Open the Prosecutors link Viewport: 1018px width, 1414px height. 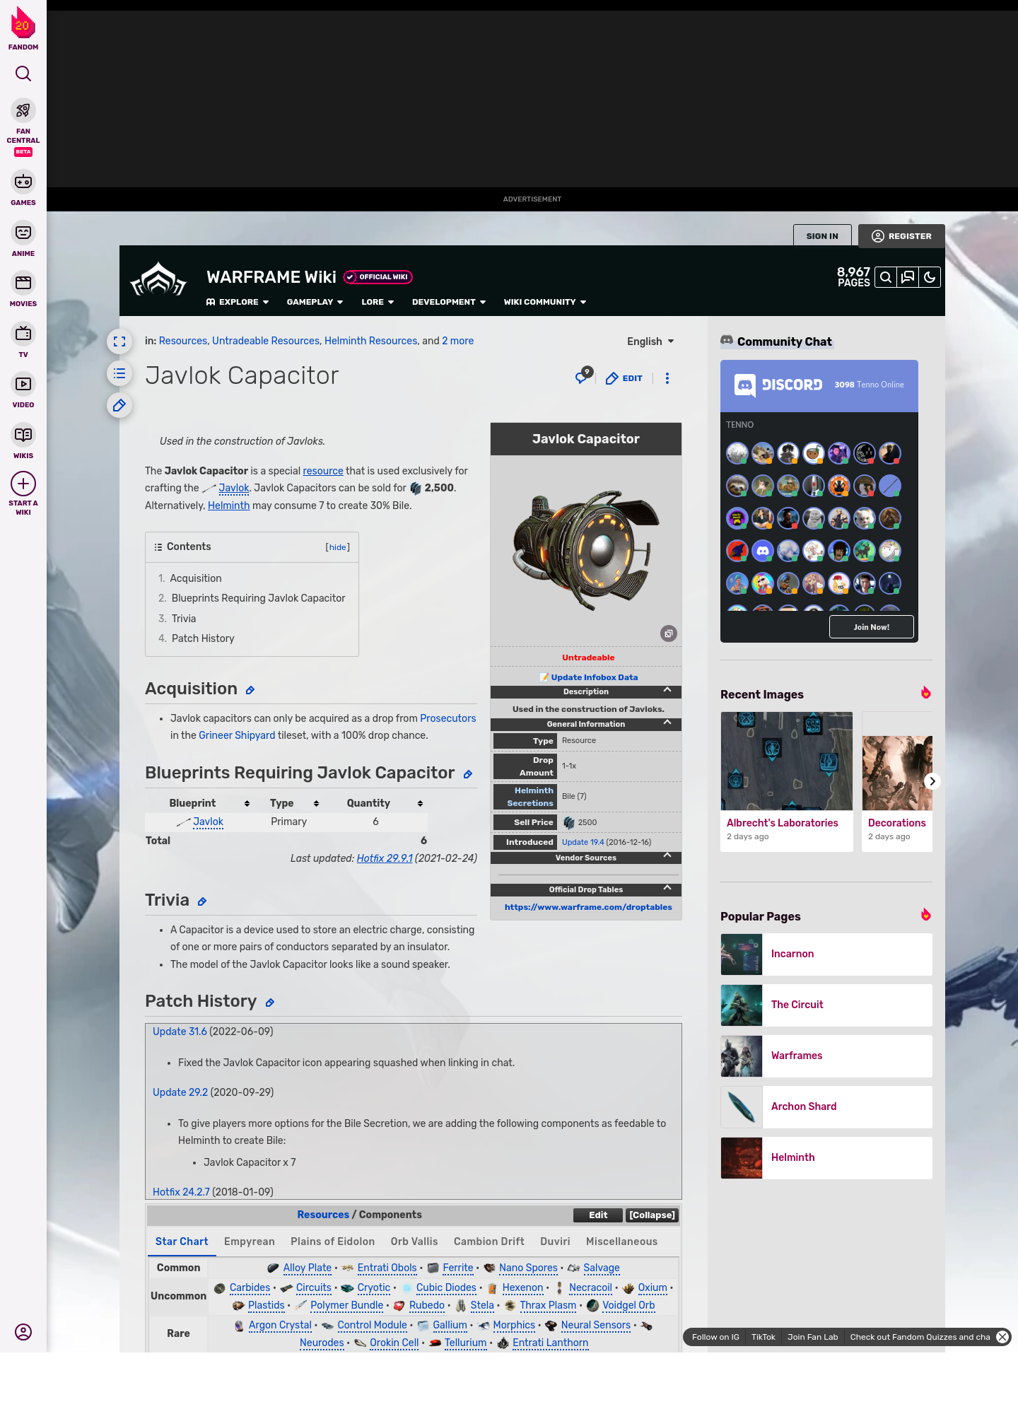448,718
